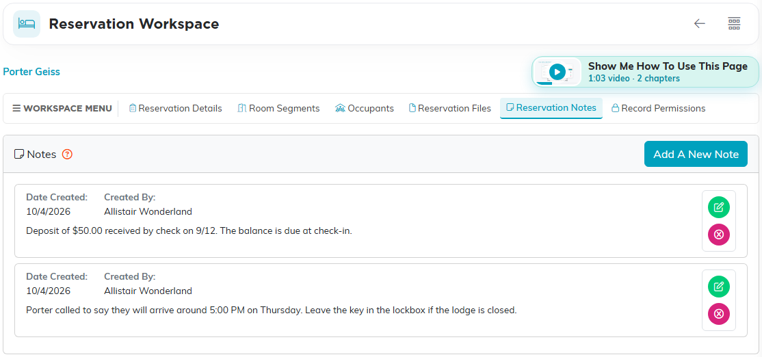762x357 pixels.
Task: Play the how-to video
Action: pyautogui.click(x=557, y=72)
